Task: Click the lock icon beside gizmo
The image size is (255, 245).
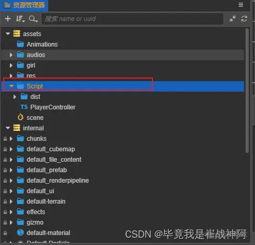Action: point(5,222)
